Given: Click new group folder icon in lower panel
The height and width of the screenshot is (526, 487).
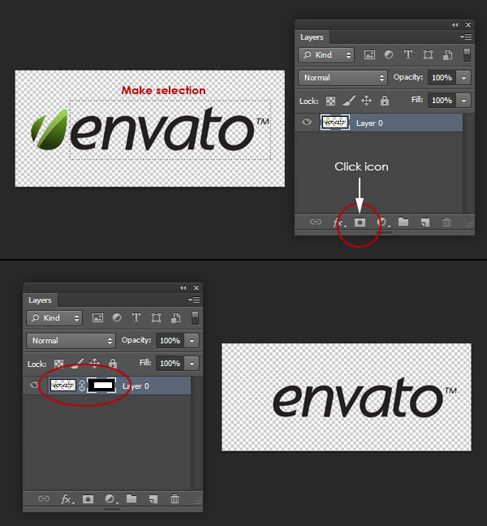Looking at the screenshot, I should 131,498.
